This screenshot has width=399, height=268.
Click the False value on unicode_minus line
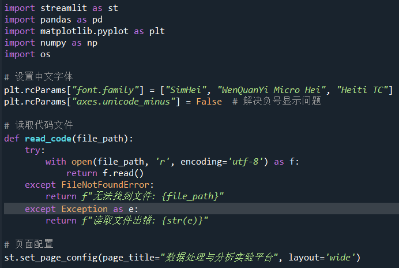click(x=209, y=102)
